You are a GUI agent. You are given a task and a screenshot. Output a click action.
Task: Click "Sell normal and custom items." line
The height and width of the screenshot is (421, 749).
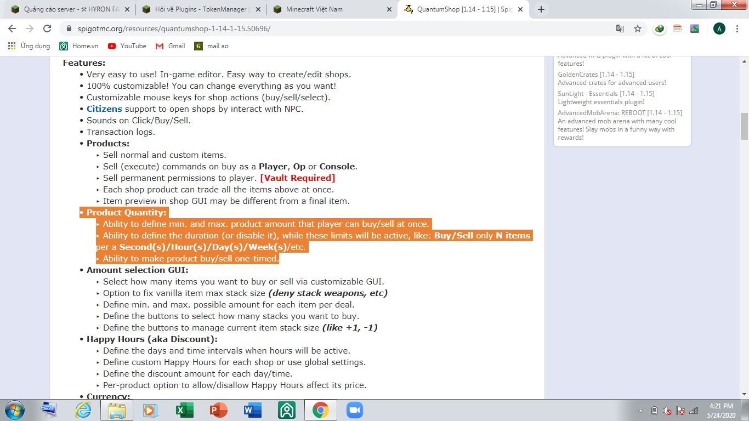coord(164,155)
